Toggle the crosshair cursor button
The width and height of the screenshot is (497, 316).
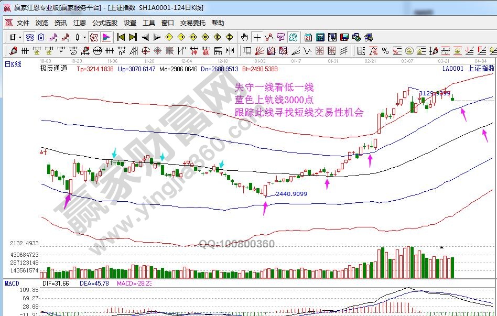[257, 37]
